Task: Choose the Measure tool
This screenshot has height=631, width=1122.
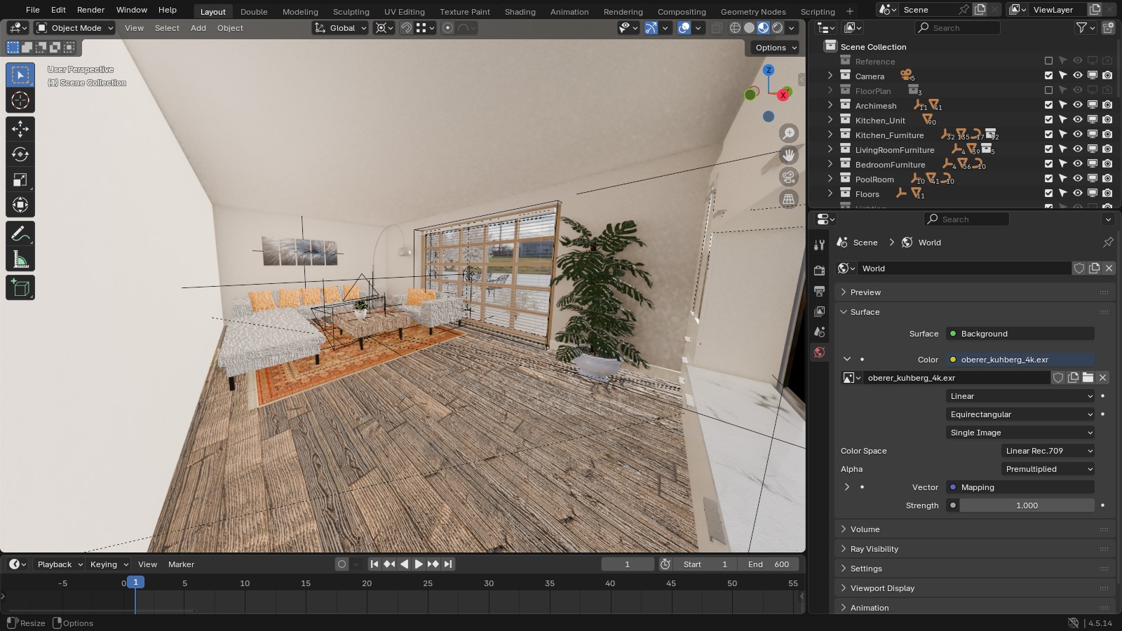Action: (x=20, y=259)
